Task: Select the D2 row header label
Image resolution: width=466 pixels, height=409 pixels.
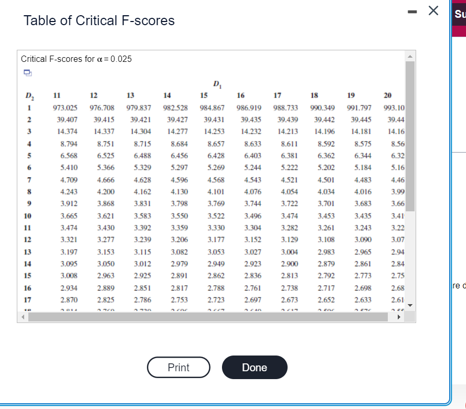Action: coord(29,95)
